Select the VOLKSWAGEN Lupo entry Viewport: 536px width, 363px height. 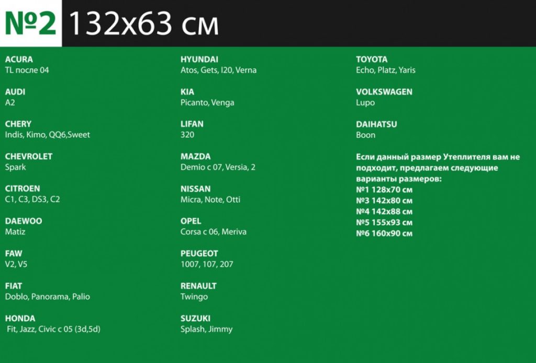click(x=365, y=103)
